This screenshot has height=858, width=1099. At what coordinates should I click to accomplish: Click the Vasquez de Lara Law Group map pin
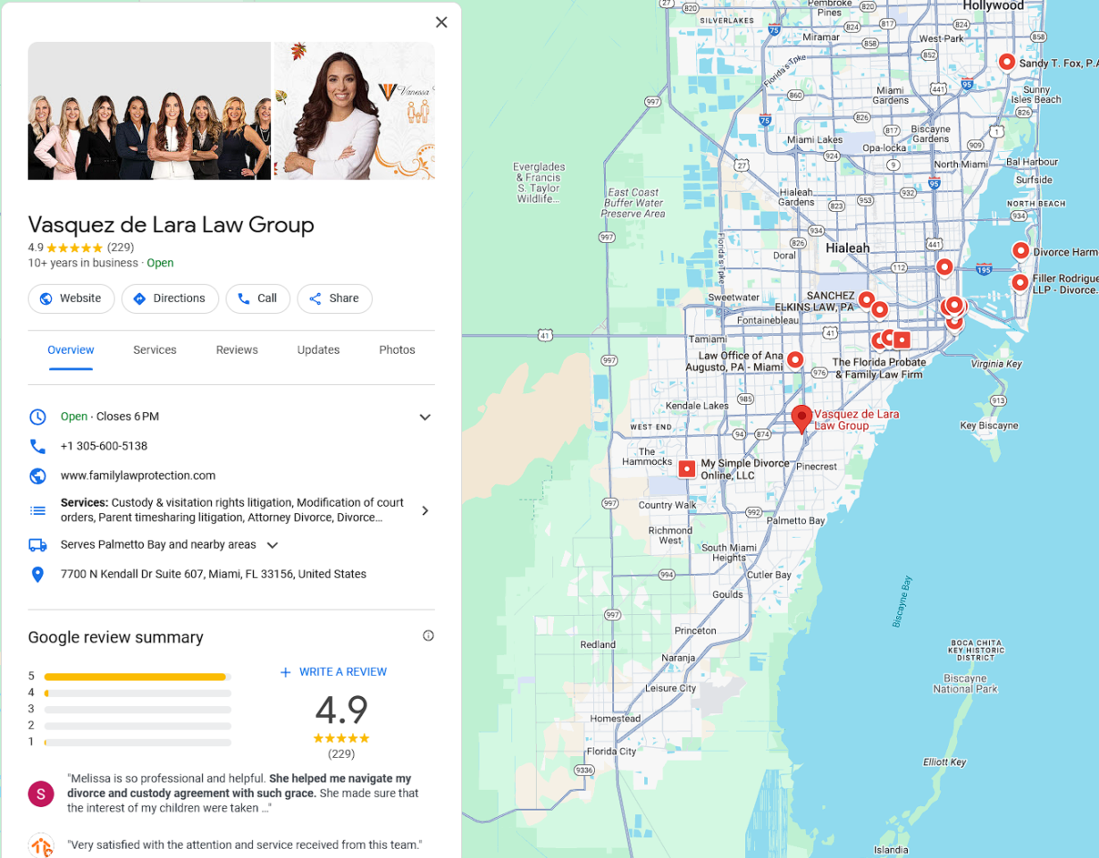pos(801,417)
